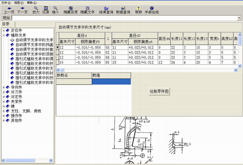Viewport: 243px width, 165px height.
Task: Open 手册在线 online manual globe icon
Action: (152, 10)
